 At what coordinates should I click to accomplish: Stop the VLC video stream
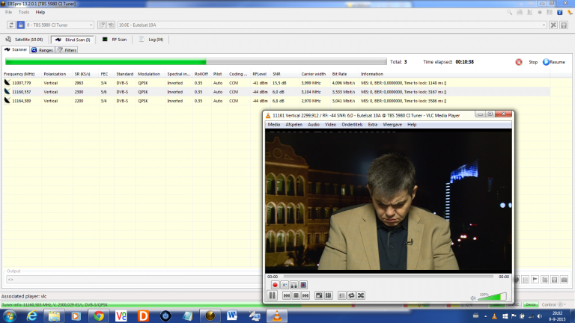tap(296, 295)
